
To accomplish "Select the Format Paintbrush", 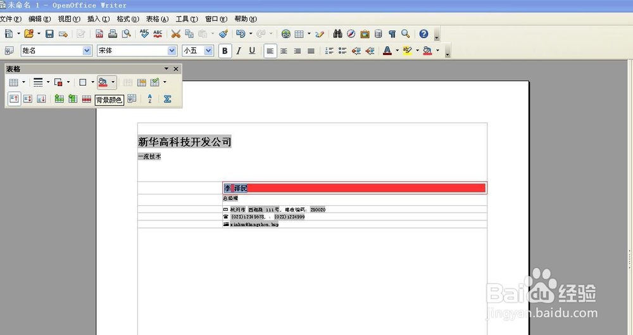I will [x=223, y=34].
